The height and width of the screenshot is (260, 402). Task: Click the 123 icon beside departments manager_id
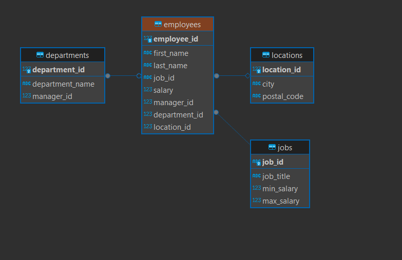click(27, 95)
